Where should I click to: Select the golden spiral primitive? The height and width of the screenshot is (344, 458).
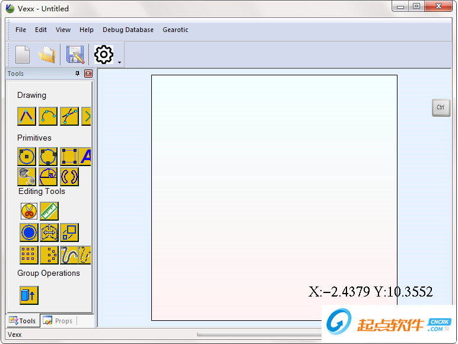tap(48, 177)
